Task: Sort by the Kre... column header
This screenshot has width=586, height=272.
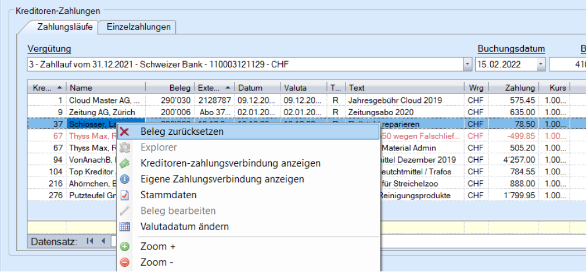Action: 46,88
